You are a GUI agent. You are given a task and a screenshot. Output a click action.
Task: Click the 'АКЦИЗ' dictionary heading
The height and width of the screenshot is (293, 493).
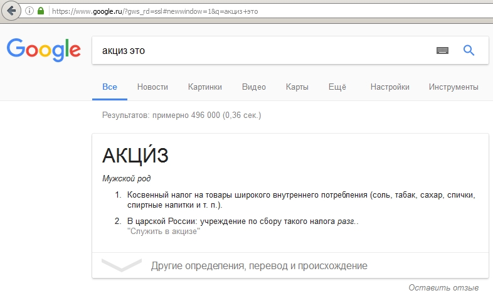(135, 154)
